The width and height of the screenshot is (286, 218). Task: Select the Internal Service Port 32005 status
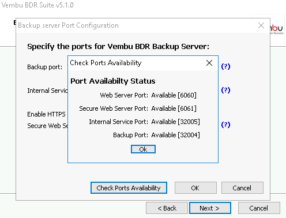point(144,122)
